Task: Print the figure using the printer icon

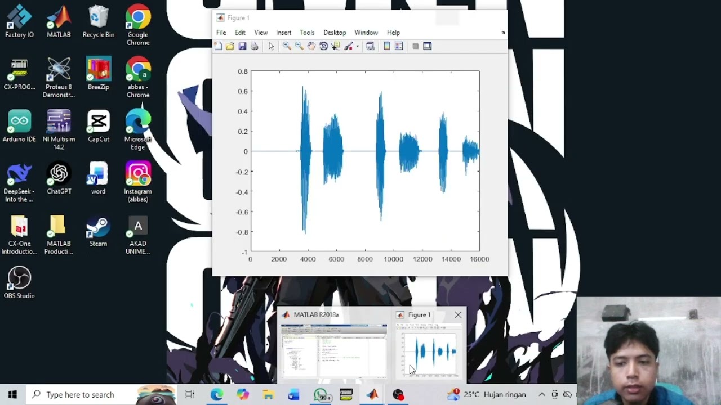Action: (255, 46)
